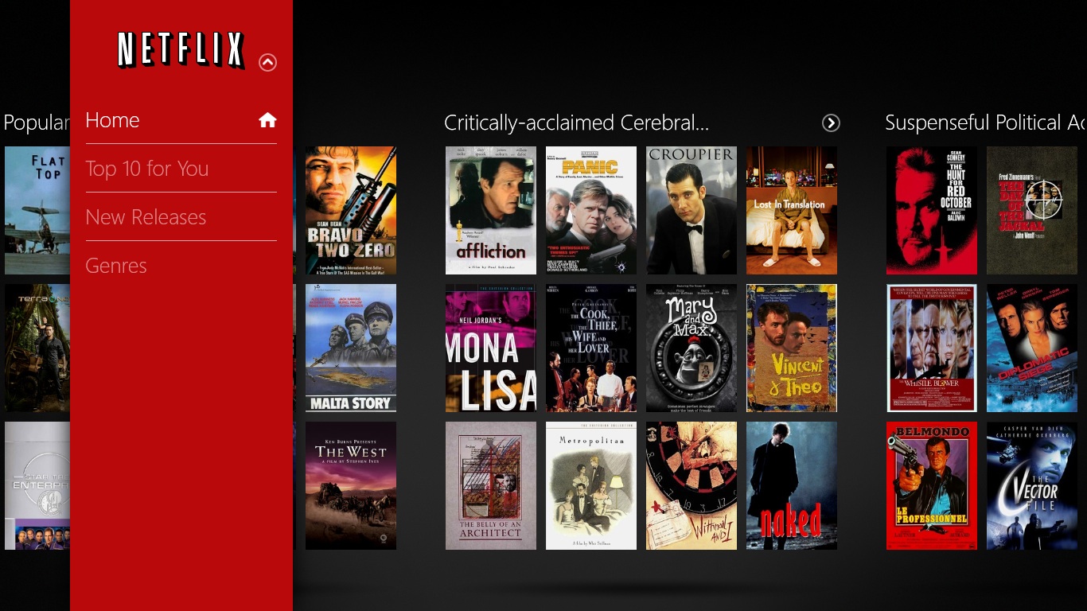The width and height of the screenshot is (1087, 611).
Task: Choose the Mary and Max poster
Action: [x=692, y=348]
